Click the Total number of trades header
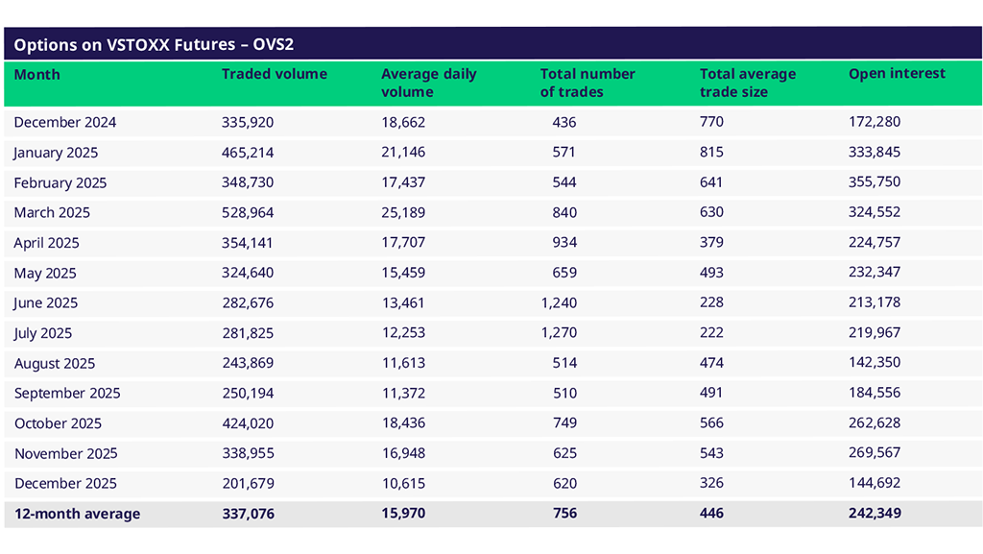 click(x=587, y=83)
